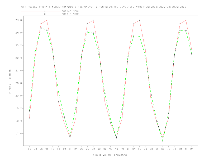This screenshot has width=209, height=162.
Task: Click the chart title starting with STAT=SL1L2
Action: point(103,7)
